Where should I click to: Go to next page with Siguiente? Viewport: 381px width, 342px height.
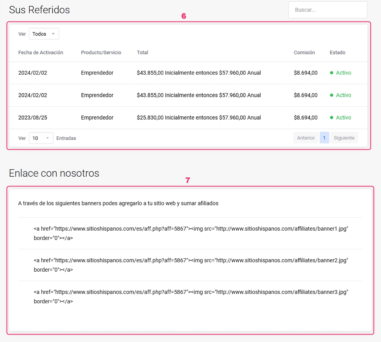344,138
